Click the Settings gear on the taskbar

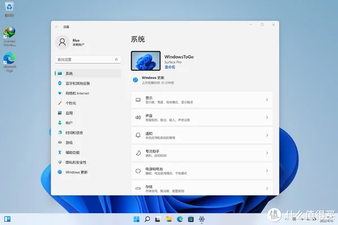202,219
